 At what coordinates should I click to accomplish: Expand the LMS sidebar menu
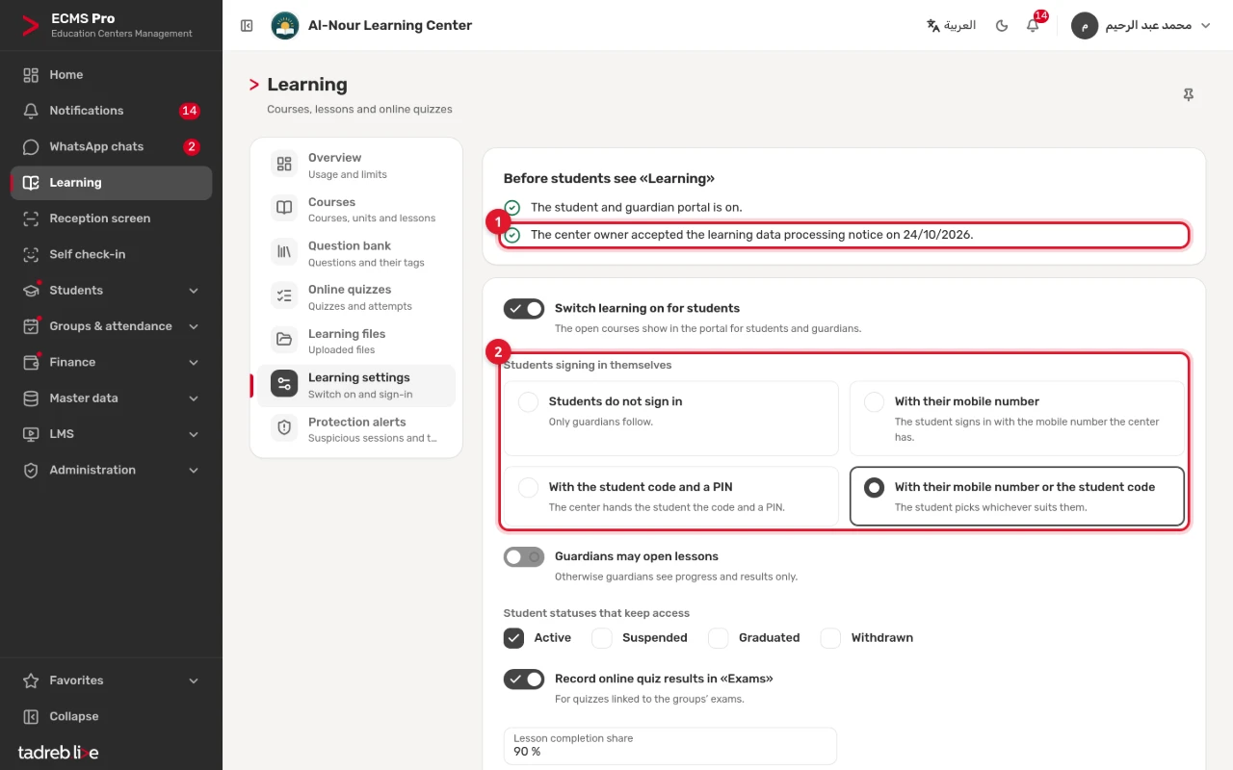pos(111,434)
